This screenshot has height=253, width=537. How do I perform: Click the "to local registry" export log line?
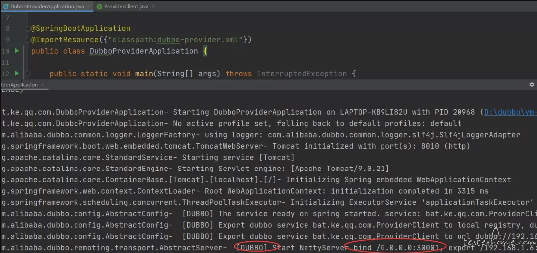[x=269, y=225]
